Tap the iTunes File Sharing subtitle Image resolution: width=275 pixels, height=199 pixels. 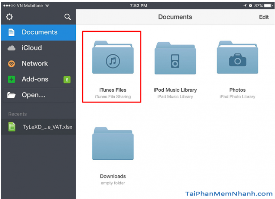pyautogui.click(x=113, y=96)
